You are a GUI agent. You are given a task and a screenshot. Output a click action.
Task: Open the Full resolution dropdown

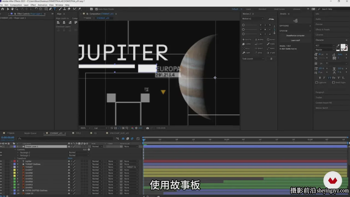point(101,128)
